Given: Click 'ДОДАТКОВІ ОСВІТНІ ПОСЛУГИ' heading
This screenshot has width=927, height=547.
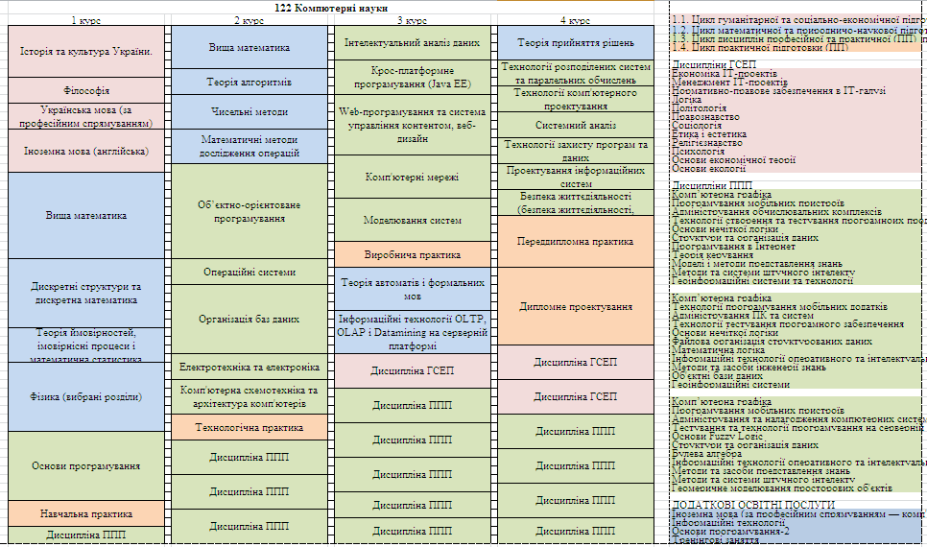Looking at the screenshot, I should pos(753,505).
